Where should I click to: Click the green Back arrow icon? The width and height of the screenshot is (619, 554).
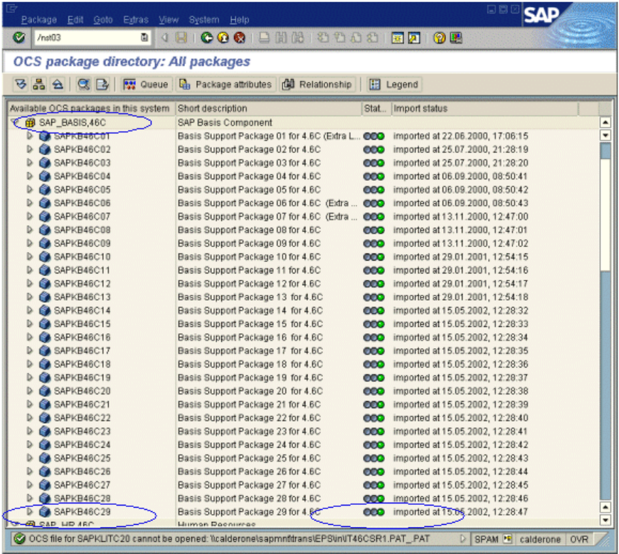click(206, 38)
